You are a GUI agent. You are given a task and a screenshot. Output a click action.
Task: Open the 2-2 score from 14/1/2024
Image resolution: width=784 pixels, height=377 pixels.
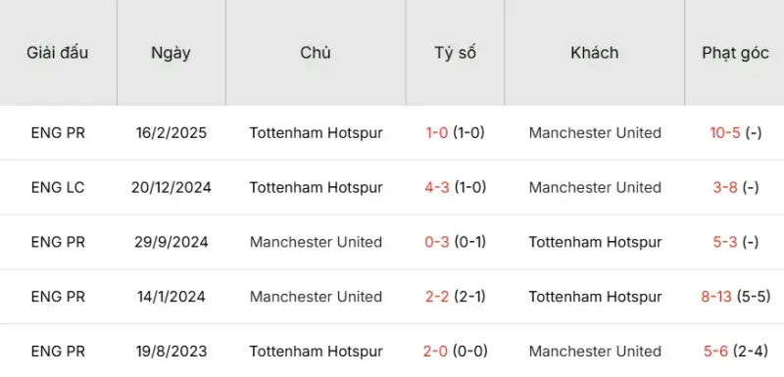point(437,297)
